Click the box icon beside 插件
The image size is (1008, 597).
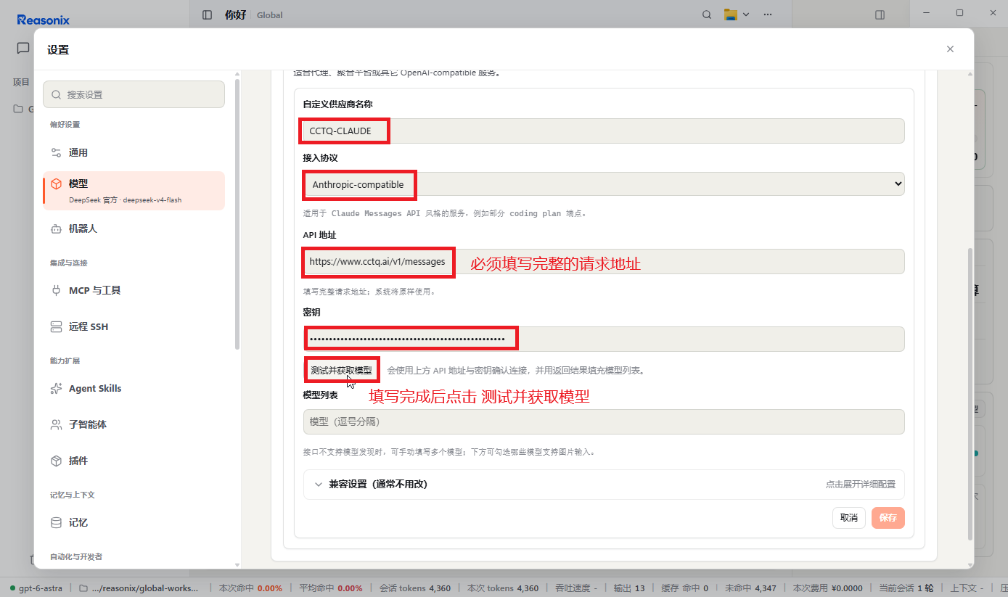pyautogui.click(x=56, y=461)
